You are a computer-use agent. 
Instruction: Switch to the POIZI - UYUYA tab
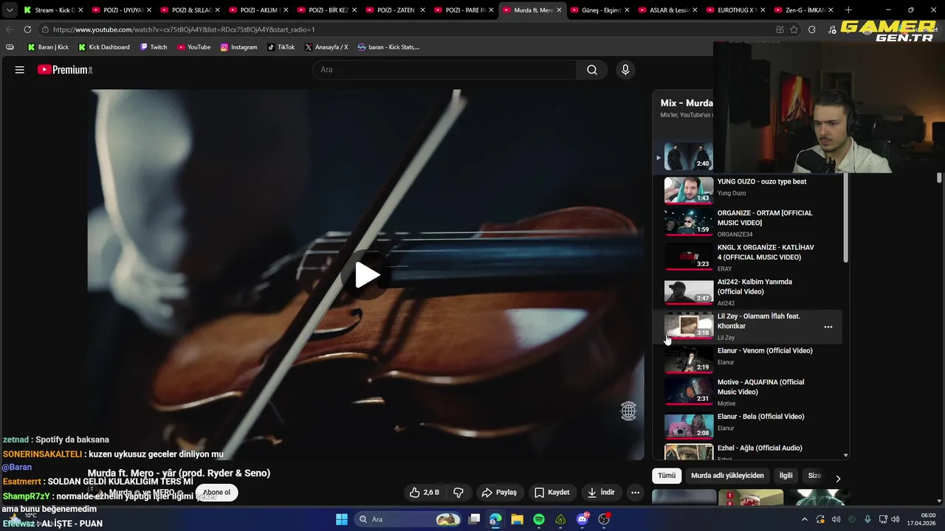pyautogui.click(x=122, y=10)
